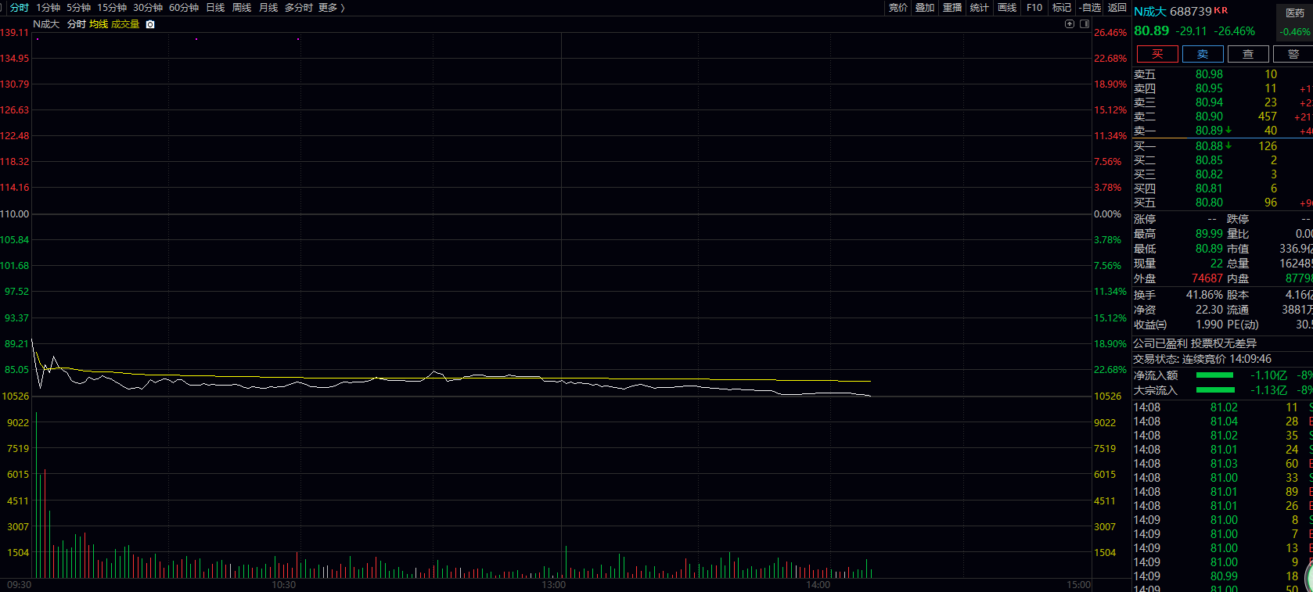
Task: Open the 周线 weekly chart
Action: click(x=242, y=7)
